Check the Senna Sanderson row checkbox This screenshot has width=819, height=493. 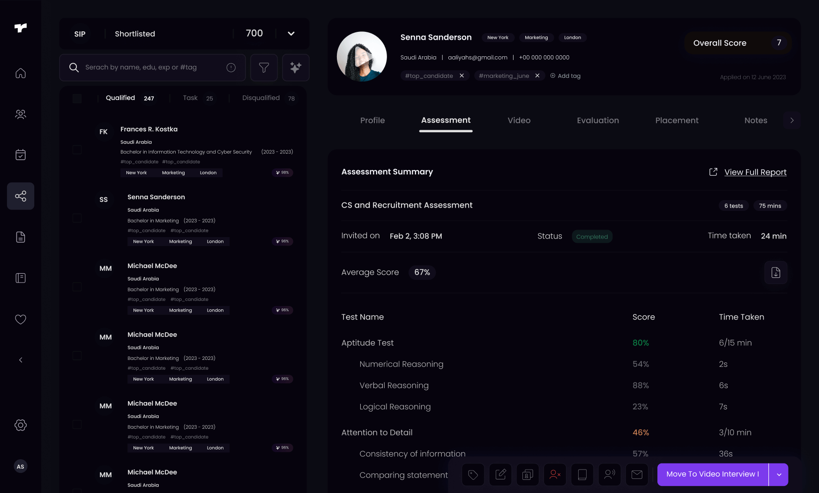[x=77, y=218]
